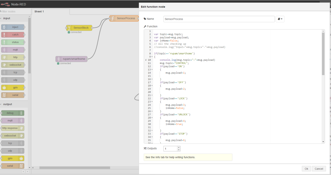Fold the code block at line 13
331x175 pixels.
152,70
